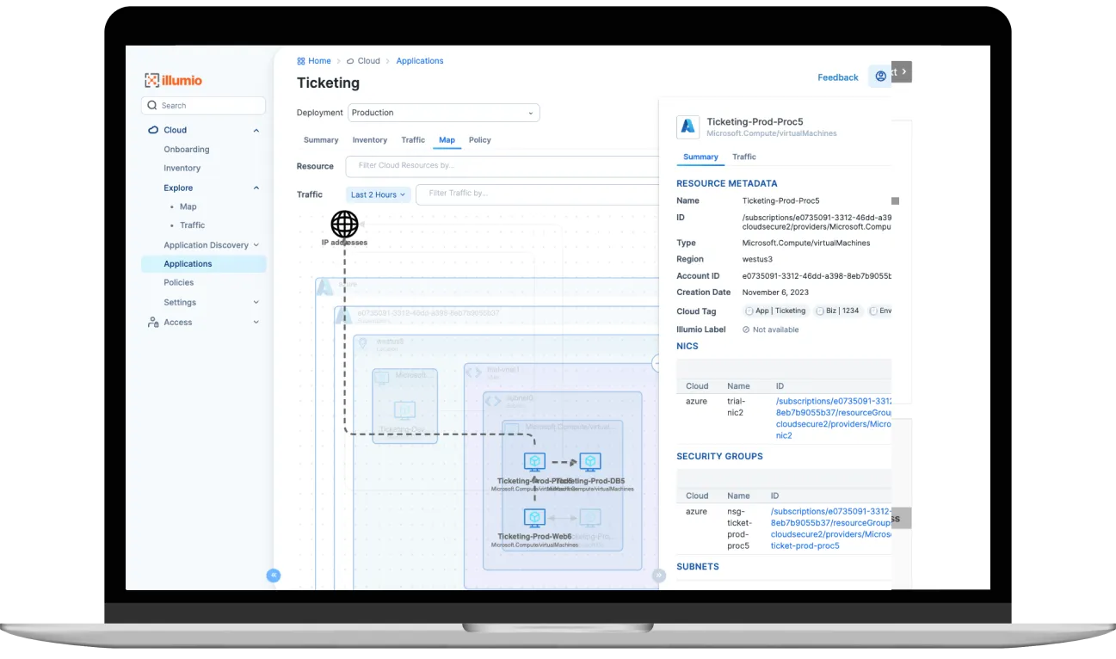1116x659 pixels.
Task: Click the SECURITY GROUPS heading
Action: pos(719,456)
